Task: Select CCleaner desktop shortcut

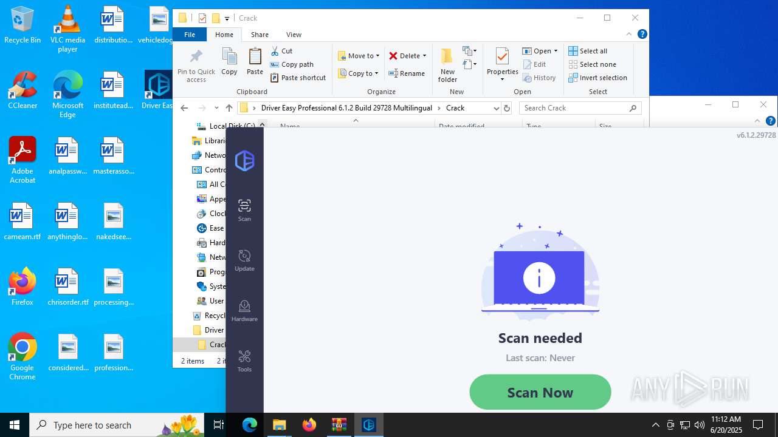Action: (x=22, y=90)
